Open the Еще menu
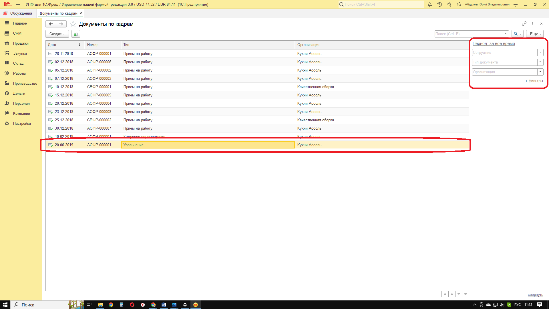Screen dimensions: 549x309 535,34
